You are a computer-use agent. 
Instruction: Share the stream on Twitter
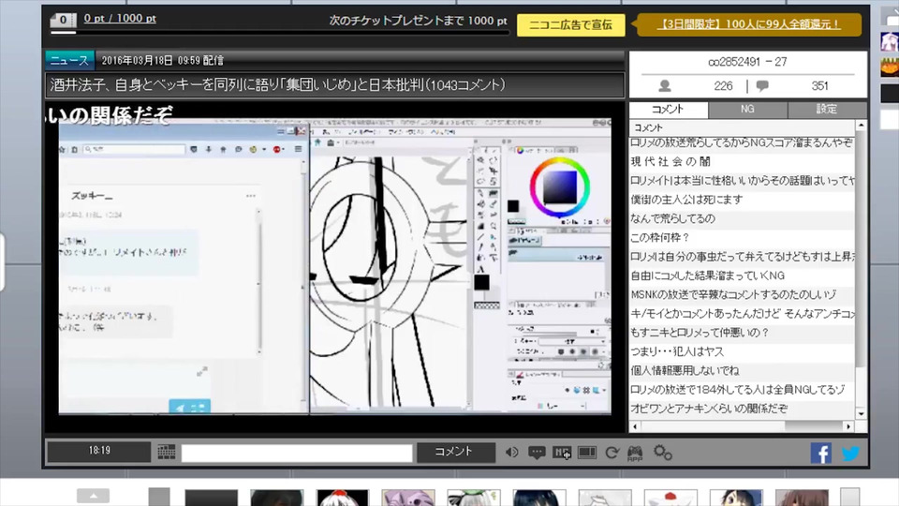(850, 453)
